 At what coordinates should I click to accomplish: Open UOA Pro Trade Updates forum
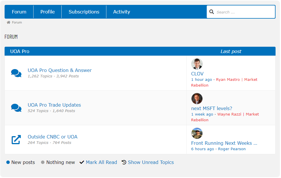(x=54, y=105)
